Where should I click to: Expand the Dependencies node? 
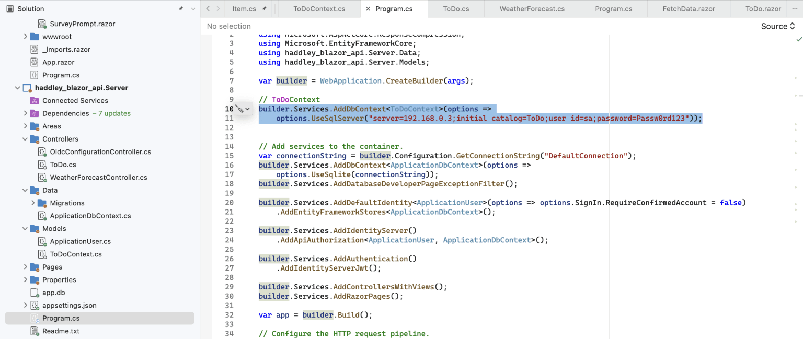tap(25, 113)
